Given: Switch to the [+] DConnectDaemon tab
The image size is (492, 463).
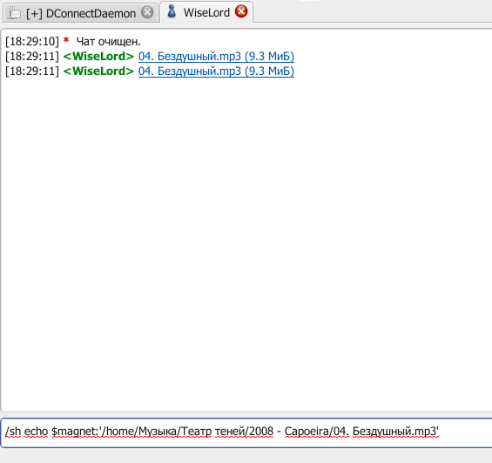Looking at the screenshot, I should (80, 13).
